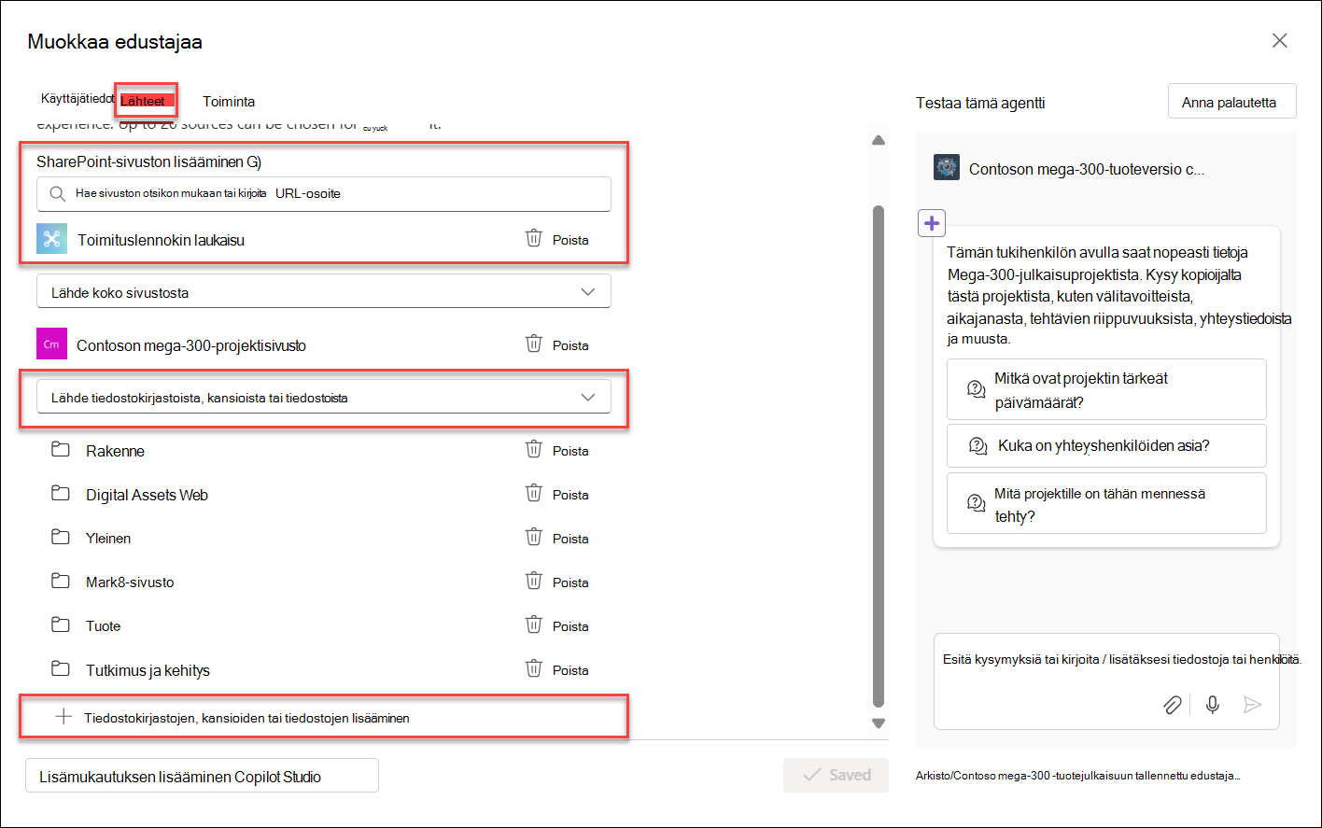Click the vertical scrollbar thumb in sources list

pos(878,456)
